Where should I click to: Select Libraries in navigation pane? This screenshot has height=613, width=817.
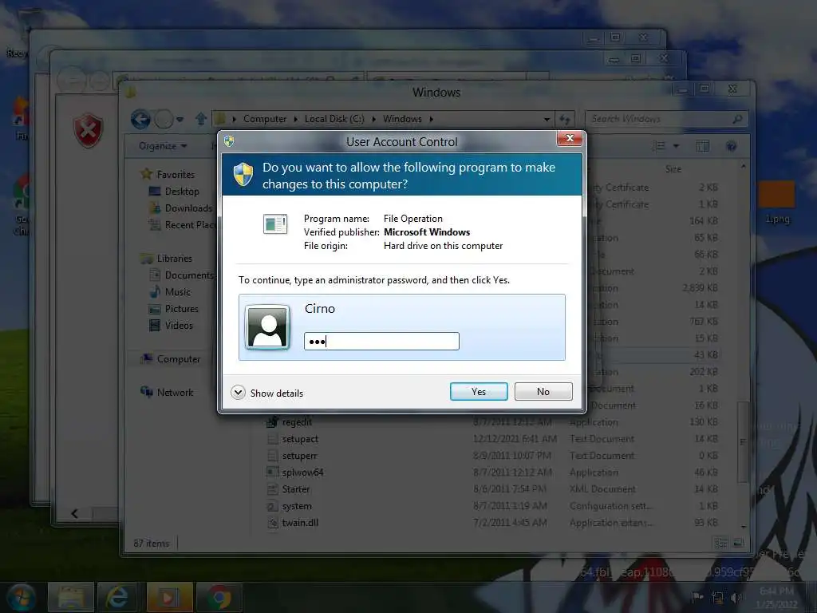(x=174, y=259)
